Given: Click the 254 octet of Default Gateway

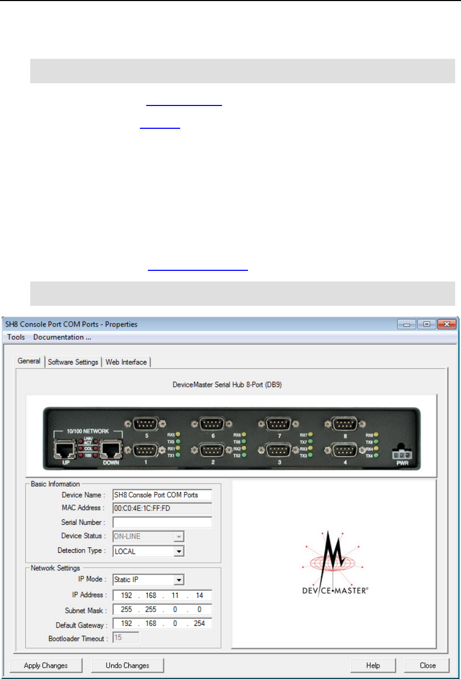Looking at the screenshot, I should point(200,624).
